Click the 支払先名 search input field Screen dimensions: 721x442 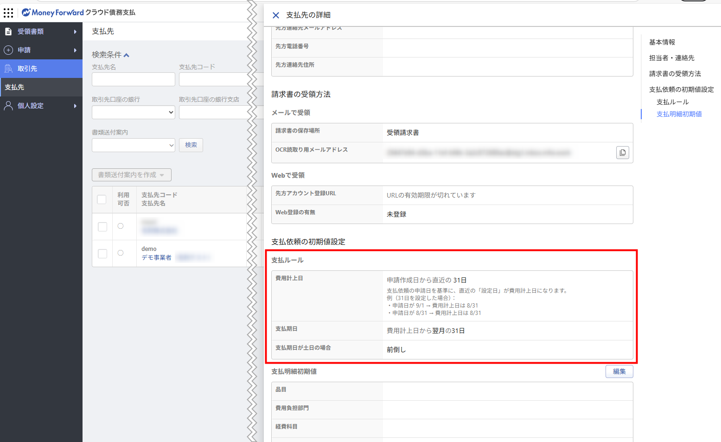[x=133, y=79]
